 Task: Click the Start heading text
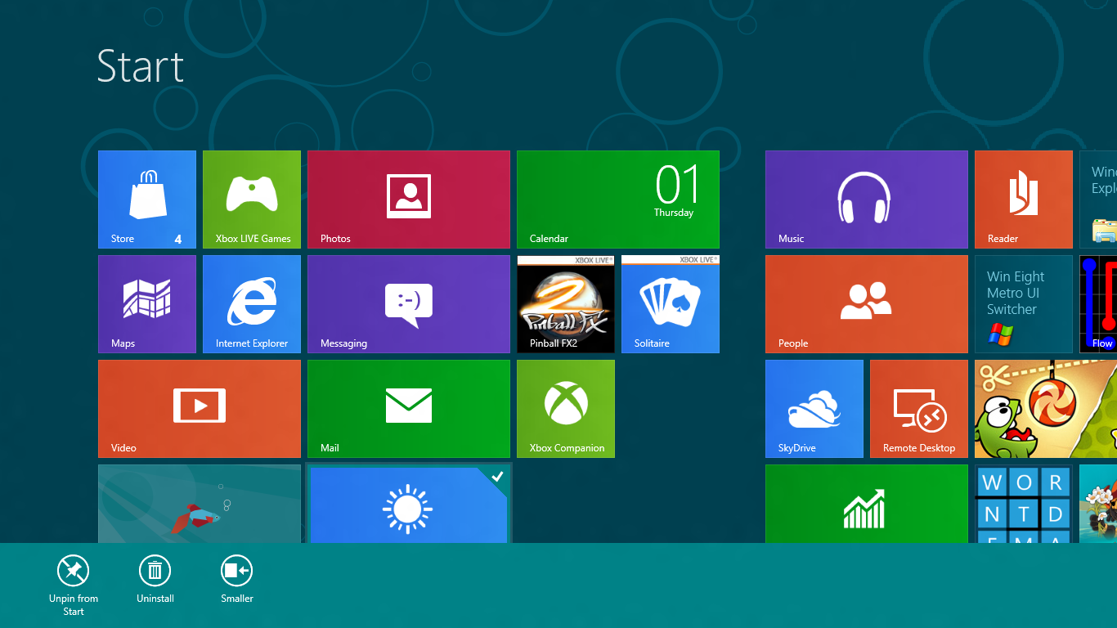141,66
